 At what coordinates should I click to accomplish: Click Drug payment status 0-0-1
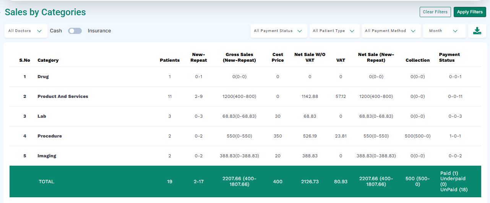(455, 77)
